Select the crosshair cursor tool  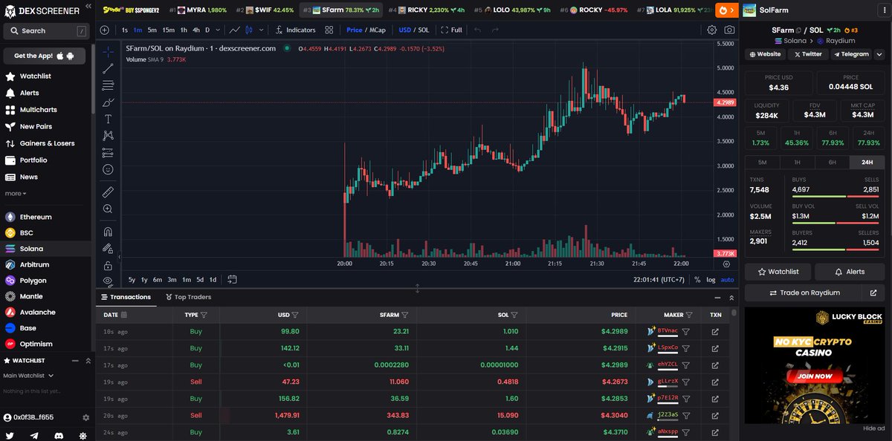point(109,52)
